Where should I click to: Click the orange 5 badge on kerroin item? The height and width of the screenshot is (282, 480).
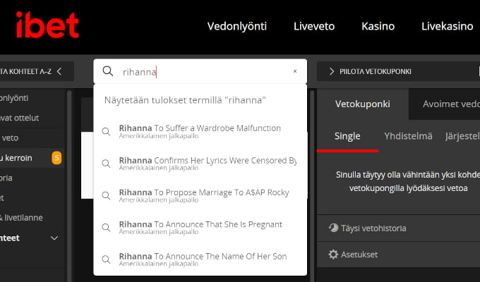[x=56, y=158]
